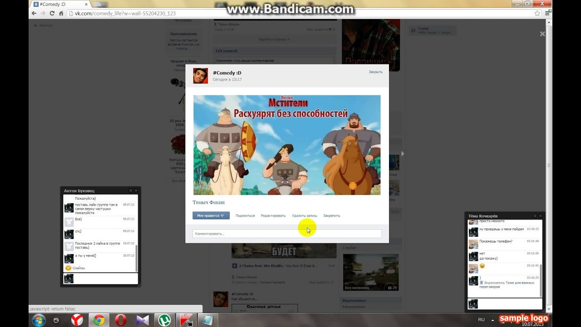Click Редактировать to edit the post

tap(273, 216)
